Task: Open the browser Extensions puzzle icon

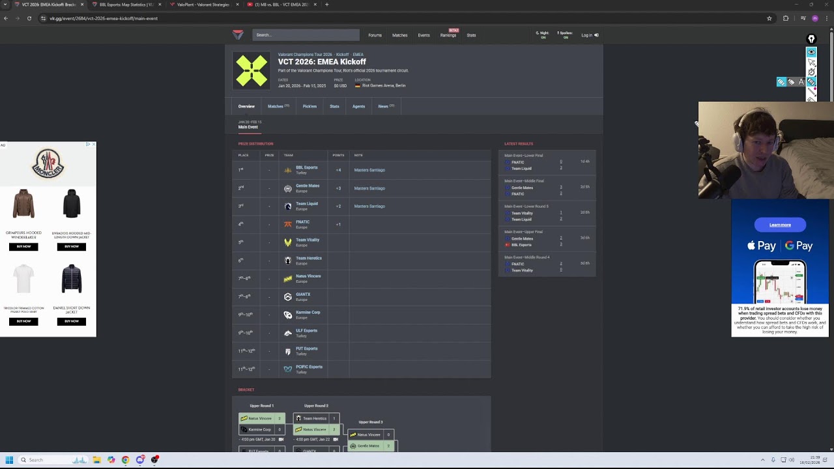Action: tap(786, 18)
